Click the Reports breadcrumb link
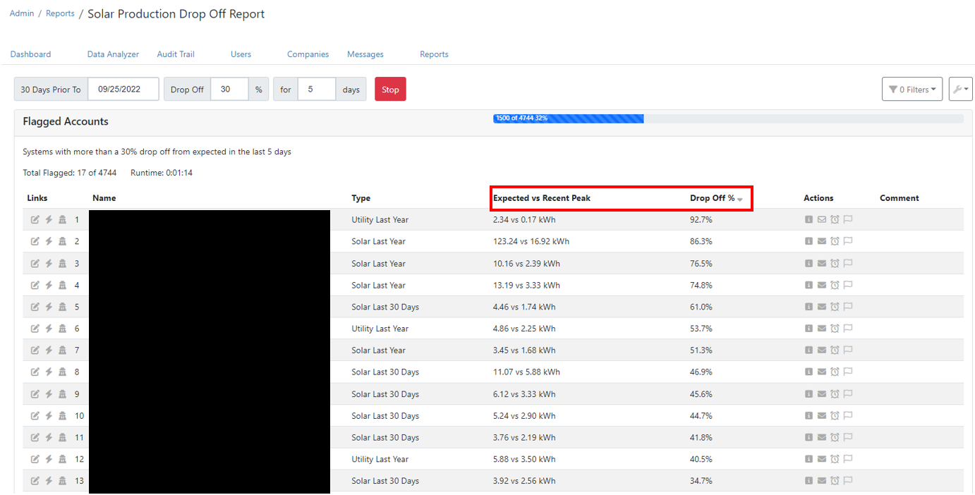 60,13
